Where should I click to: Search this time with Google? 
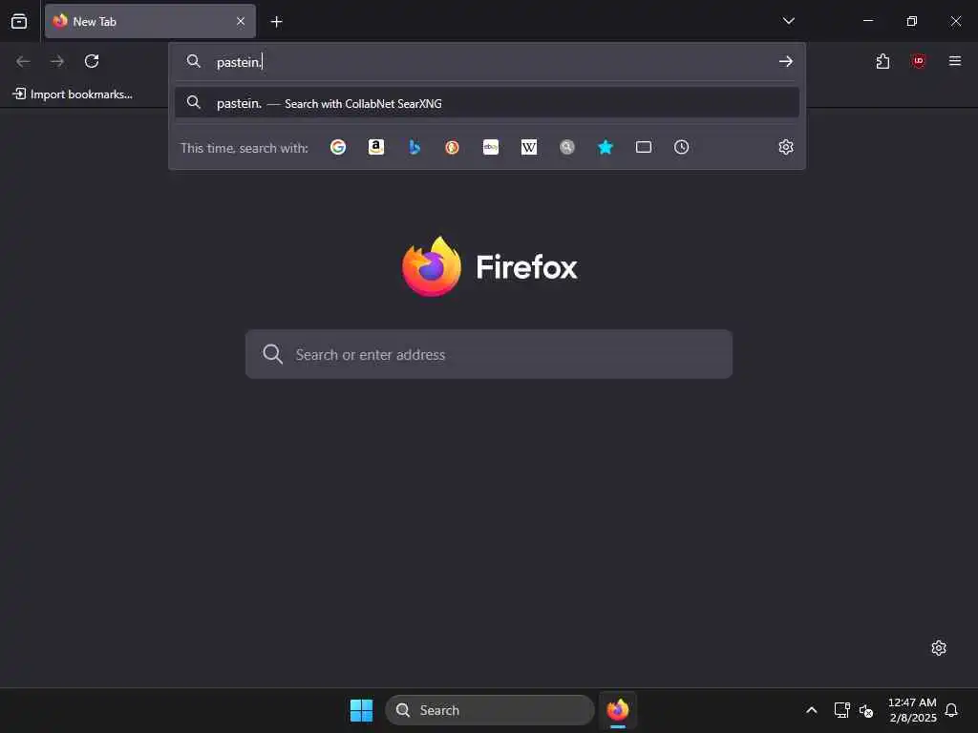[338, 147]
